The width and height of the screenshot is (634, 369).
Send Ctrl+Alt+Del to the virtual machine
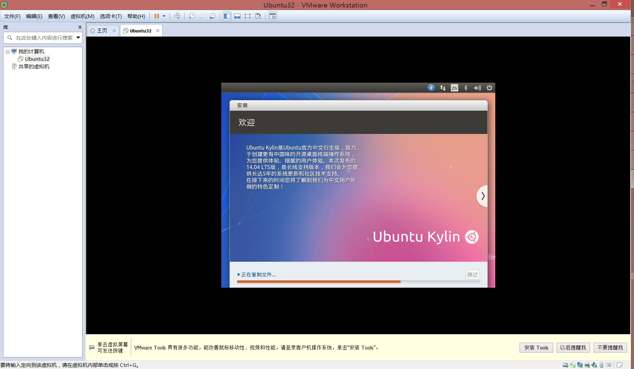coord(177,16)
